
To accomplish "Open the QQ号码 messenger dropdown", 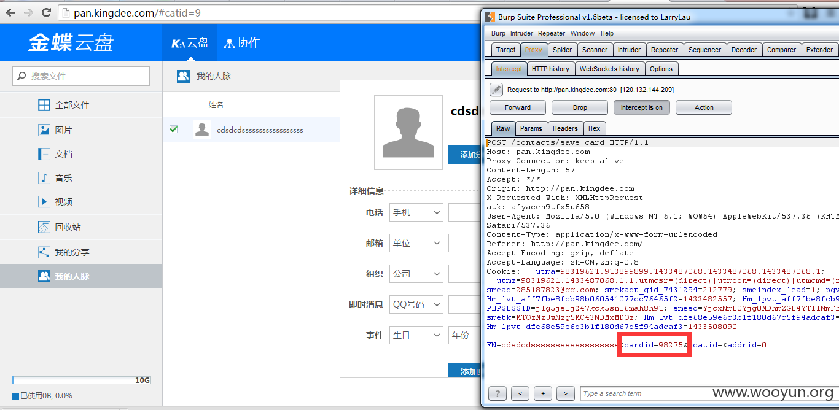I will click(x=416, y=304).
